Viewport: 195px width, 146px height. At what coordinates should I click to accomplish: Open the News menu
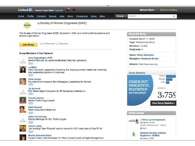tap(94, 16)
